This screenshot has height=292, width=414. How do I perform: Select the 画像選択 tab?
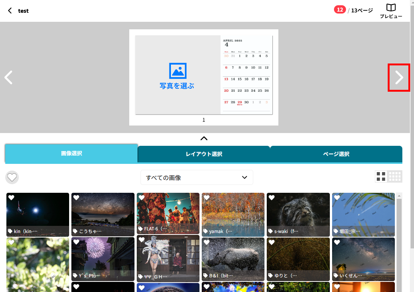point(71,153)
